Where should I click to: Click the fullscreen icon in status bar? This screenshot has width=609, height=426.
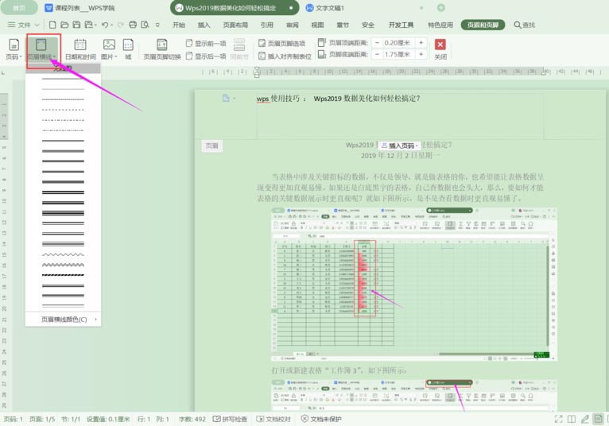tap(558, 419)
